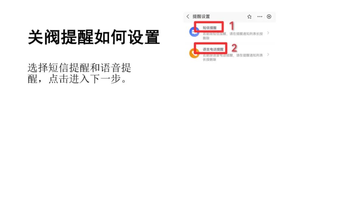Click the red box around 语言电话提醒
This screenshot has height=201, width=357.
click(211, 48)
